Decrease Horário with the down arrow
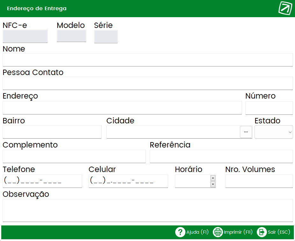Screen dimensions: 295x241 coord(213,184)
